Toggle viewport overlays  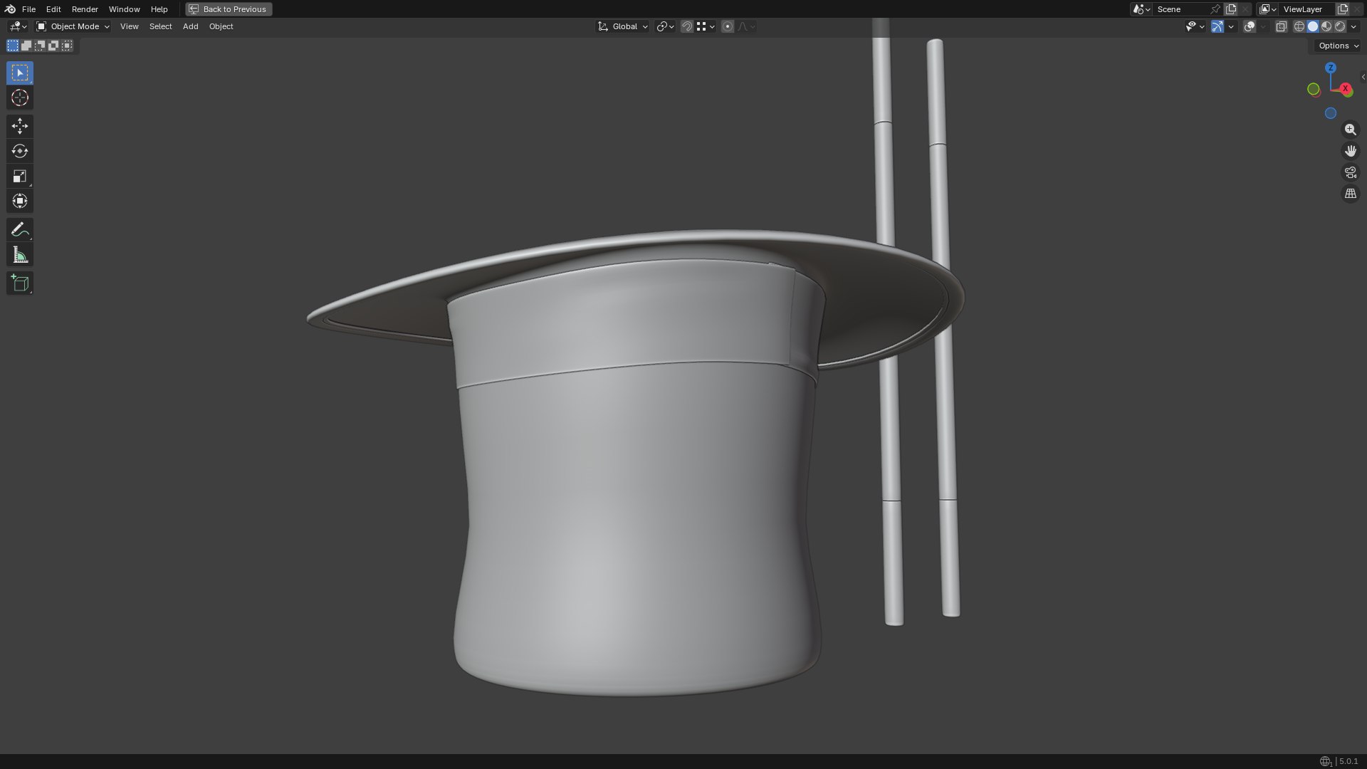click(1250, 26)
